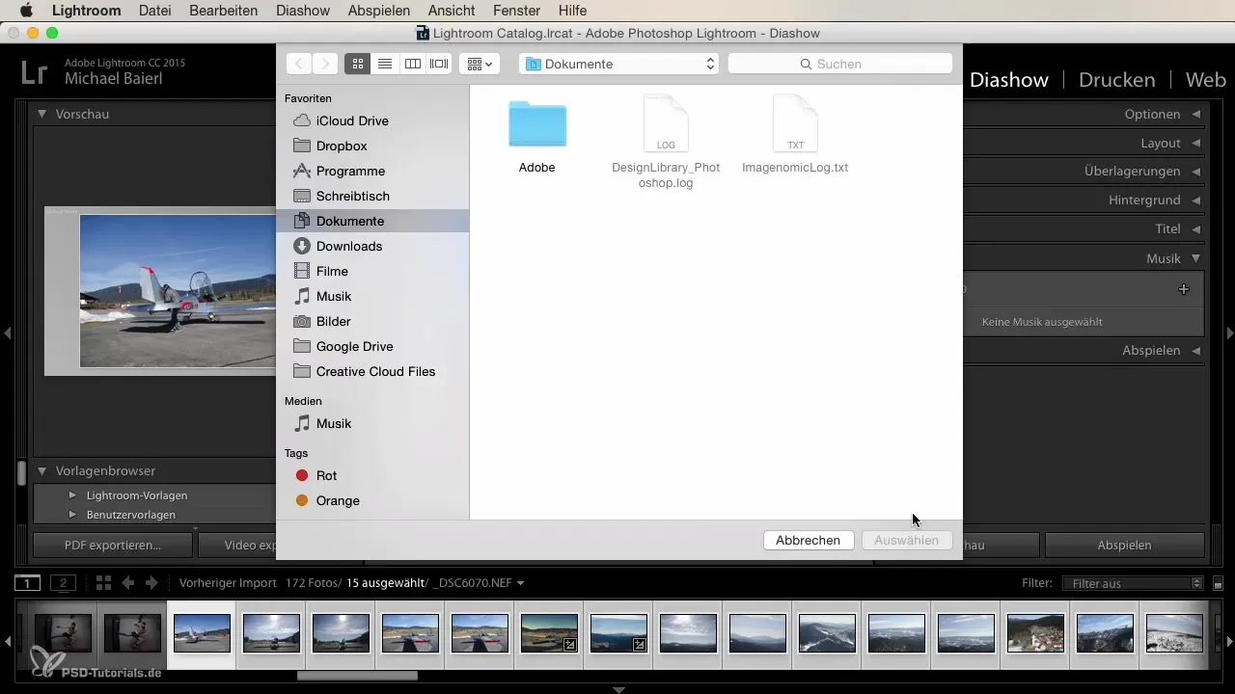The width and height of the screenshot is (1235, 694).
Task: Switch to Drucken module
Action: (x=1117, y=80)
